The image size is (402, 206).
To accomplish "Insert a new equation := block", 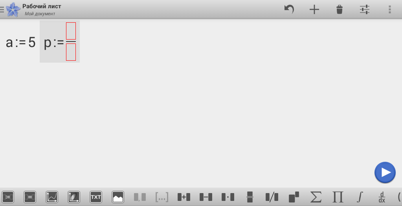I will click(x=8, y=197).
